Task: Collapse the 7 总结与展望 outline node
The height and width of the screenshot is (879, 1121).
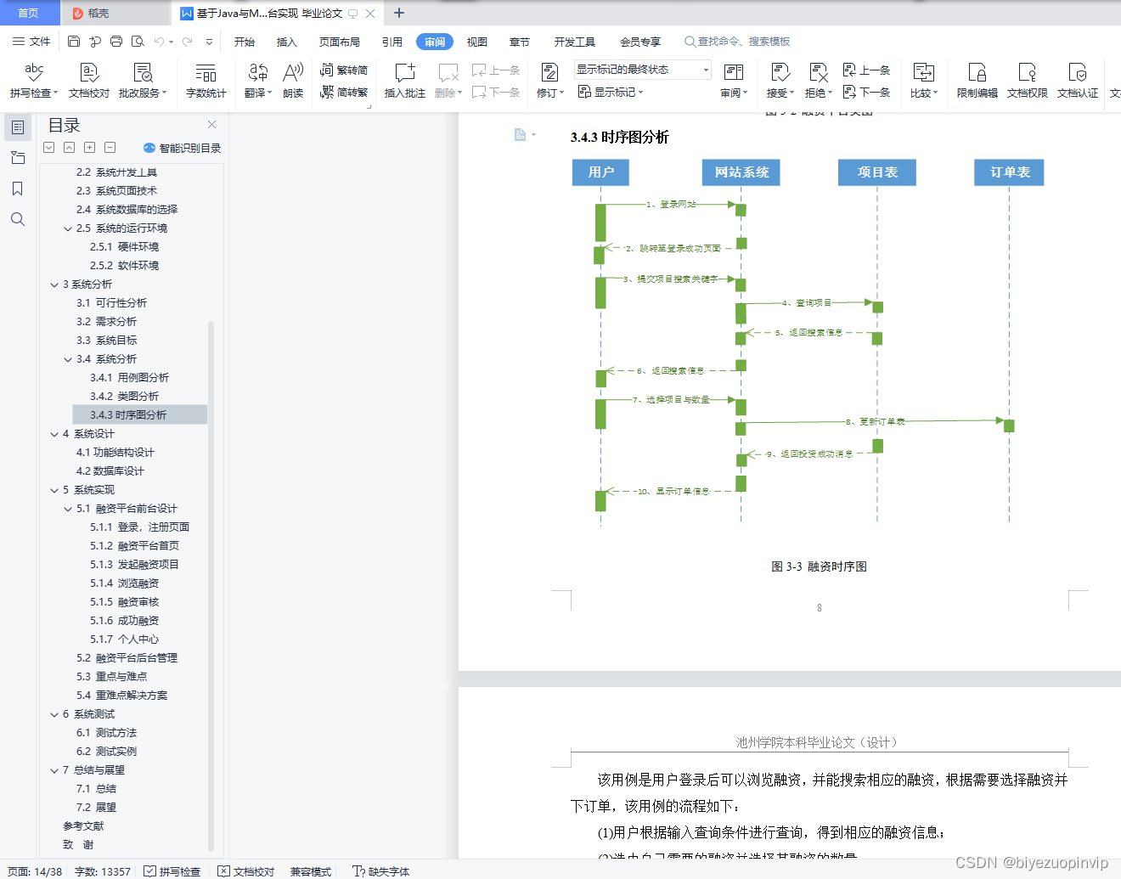Action: (x=54, y=770)
